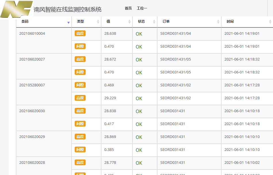Sort table by 订单 column arrow

(218, 22)
